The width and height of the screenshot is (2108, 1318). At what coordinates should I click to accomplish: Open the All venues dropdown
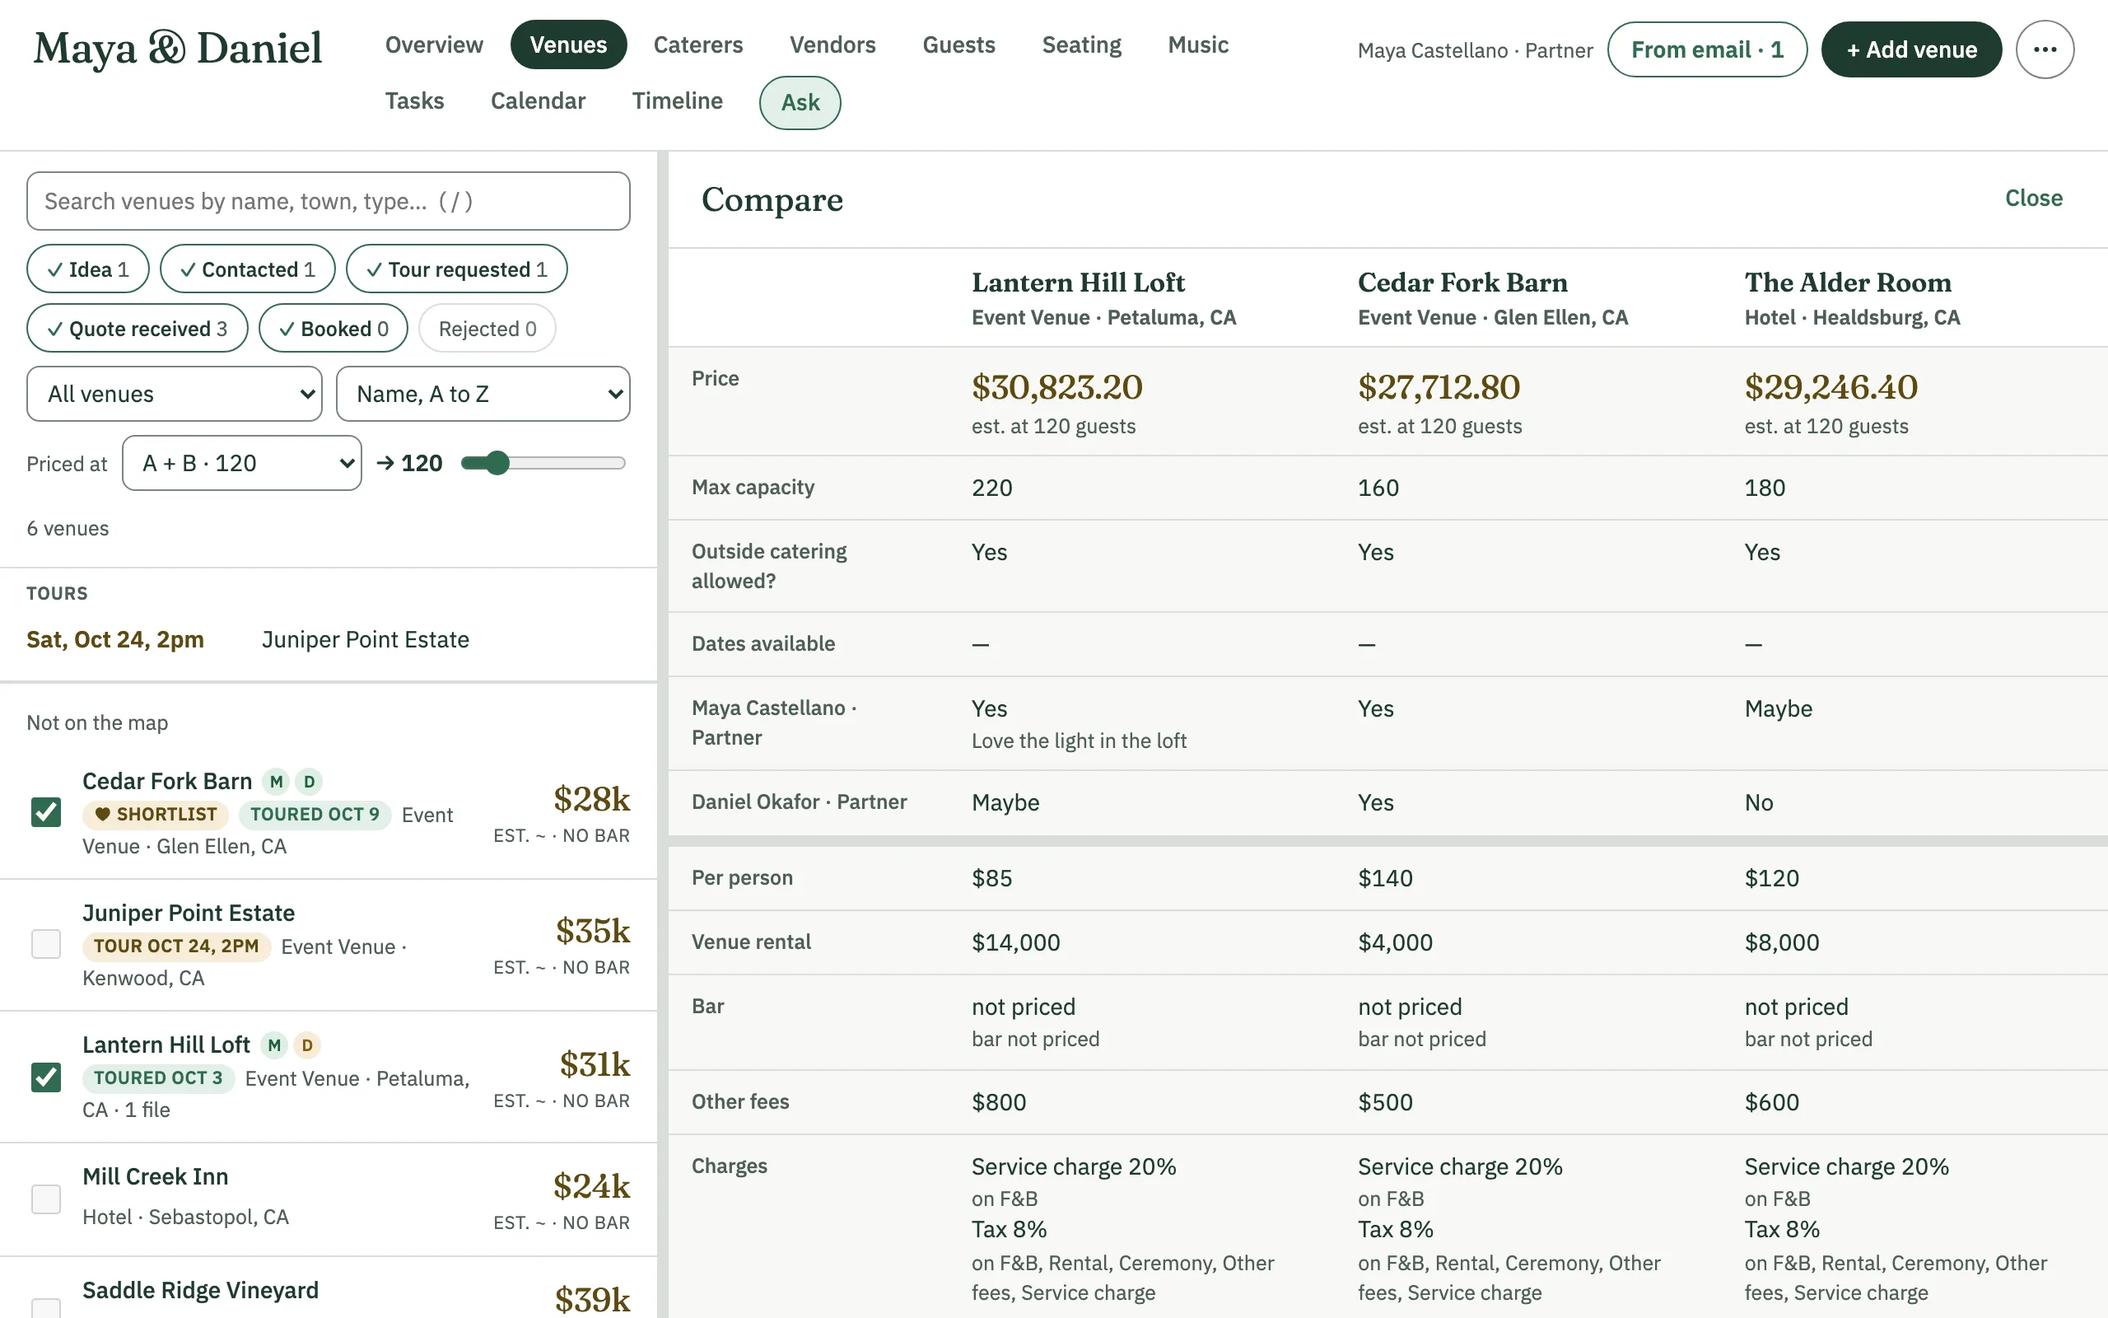click(x=175, y=394)
